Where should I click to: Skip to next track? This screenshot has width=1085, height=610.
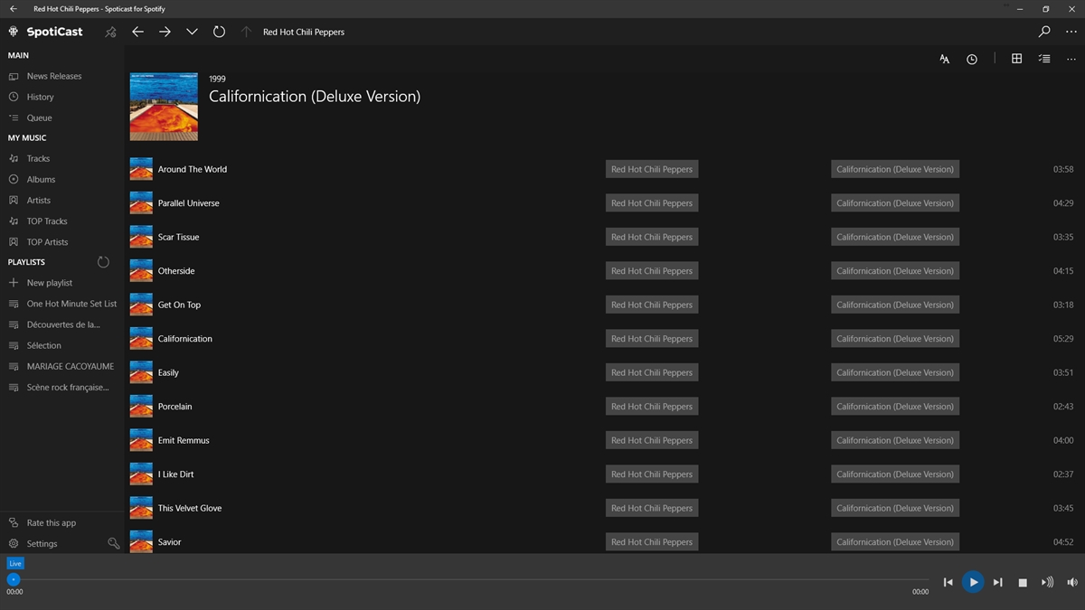tap(998, 583)
